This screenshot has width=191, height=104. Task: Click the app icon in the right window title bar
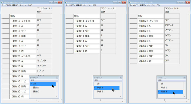pyautogui.click(x=130, y=2)
